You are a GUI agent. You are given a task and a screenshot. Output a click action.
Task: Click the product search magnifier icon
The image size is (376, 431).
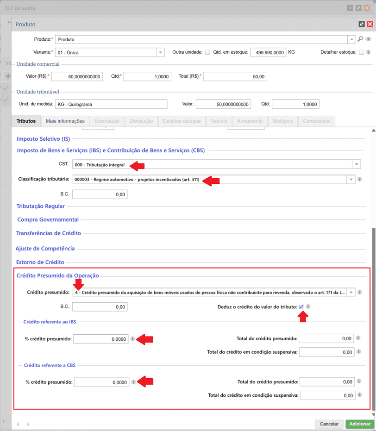point(360,39)
